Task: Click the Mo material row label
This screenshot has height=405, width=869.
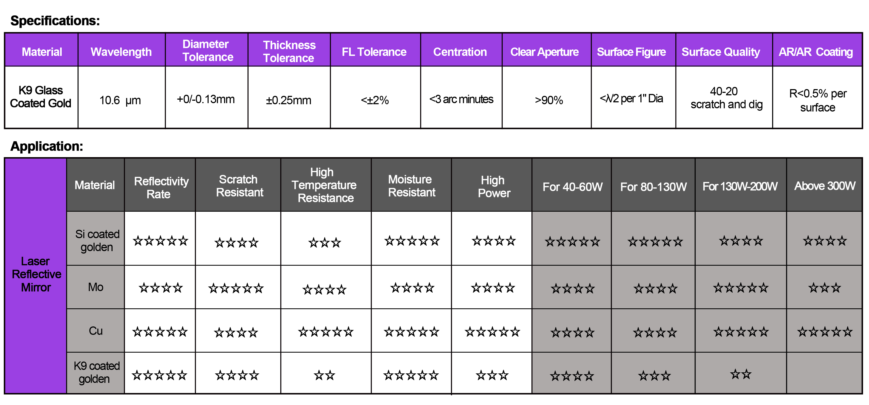Action: 96,287
